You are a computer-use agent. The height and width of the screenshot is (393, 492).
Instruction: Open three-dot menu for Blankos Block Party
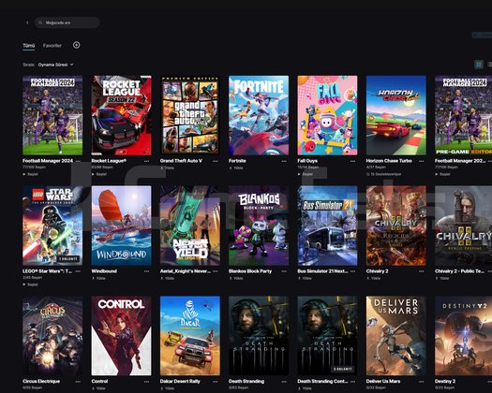284,271
